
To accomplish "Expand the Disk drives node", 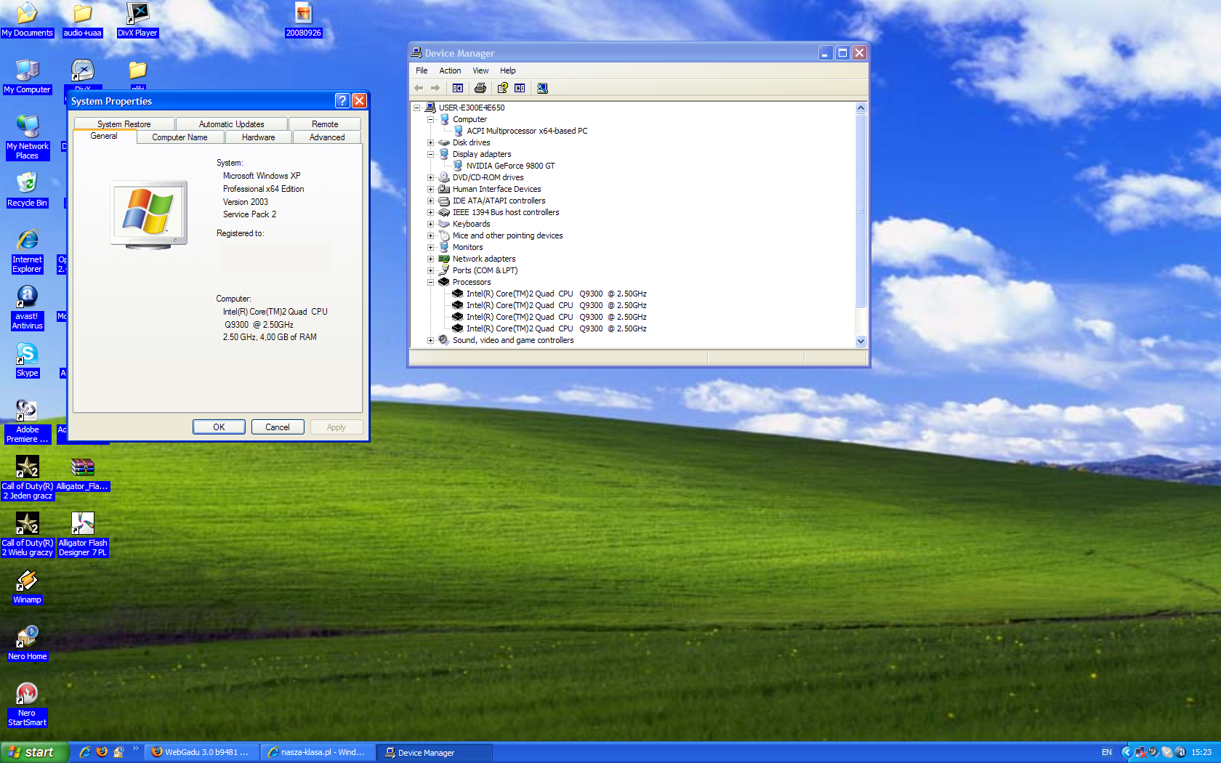I will [430, 142].
